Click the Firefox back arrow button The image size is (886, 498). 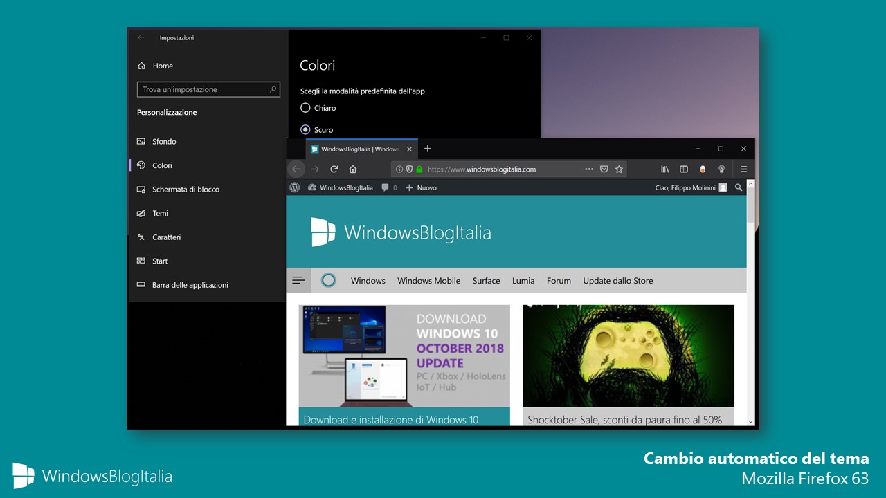[296, 169]
